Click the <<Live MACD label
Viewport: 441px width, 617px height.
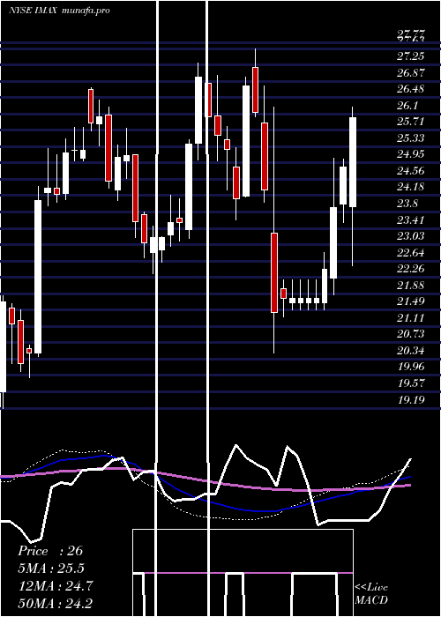coord(371,594)
